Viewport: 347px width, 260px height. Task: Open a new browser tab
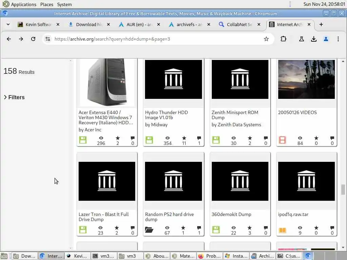[x=321, y=24]
